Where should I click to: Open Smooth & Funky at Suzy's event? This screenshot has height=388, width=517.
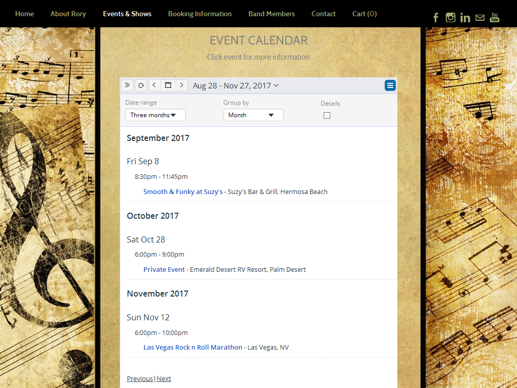pos(183,192)
